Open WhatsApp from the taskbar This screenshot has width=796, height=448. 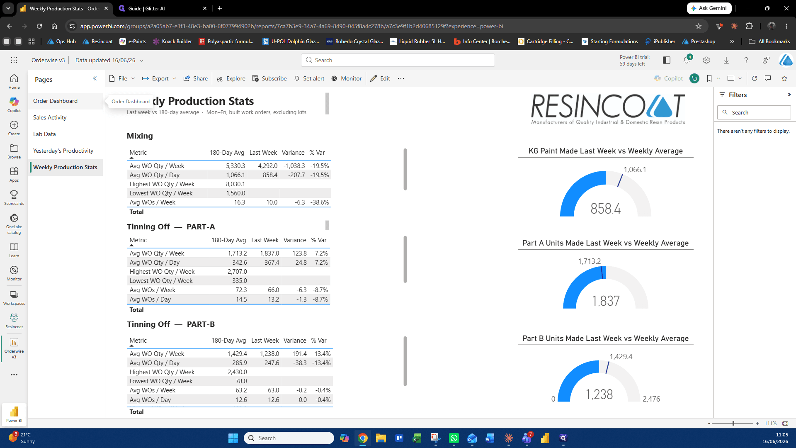[454, 438]
